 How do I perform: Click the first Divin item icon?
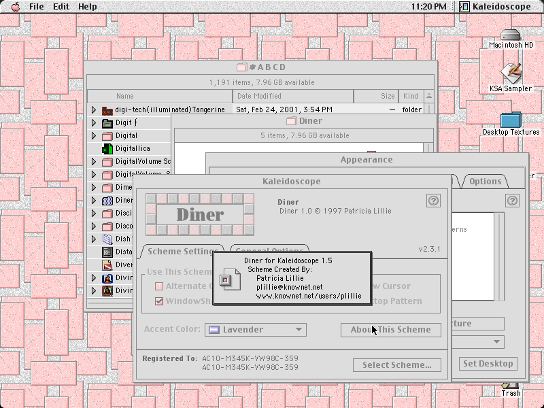(107, 278)
